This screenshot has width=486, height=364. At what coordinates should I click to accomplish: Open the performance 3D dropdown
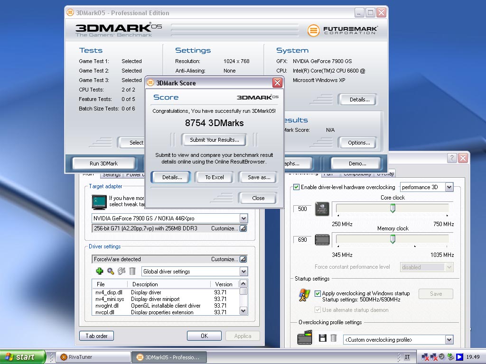[449, 187]
